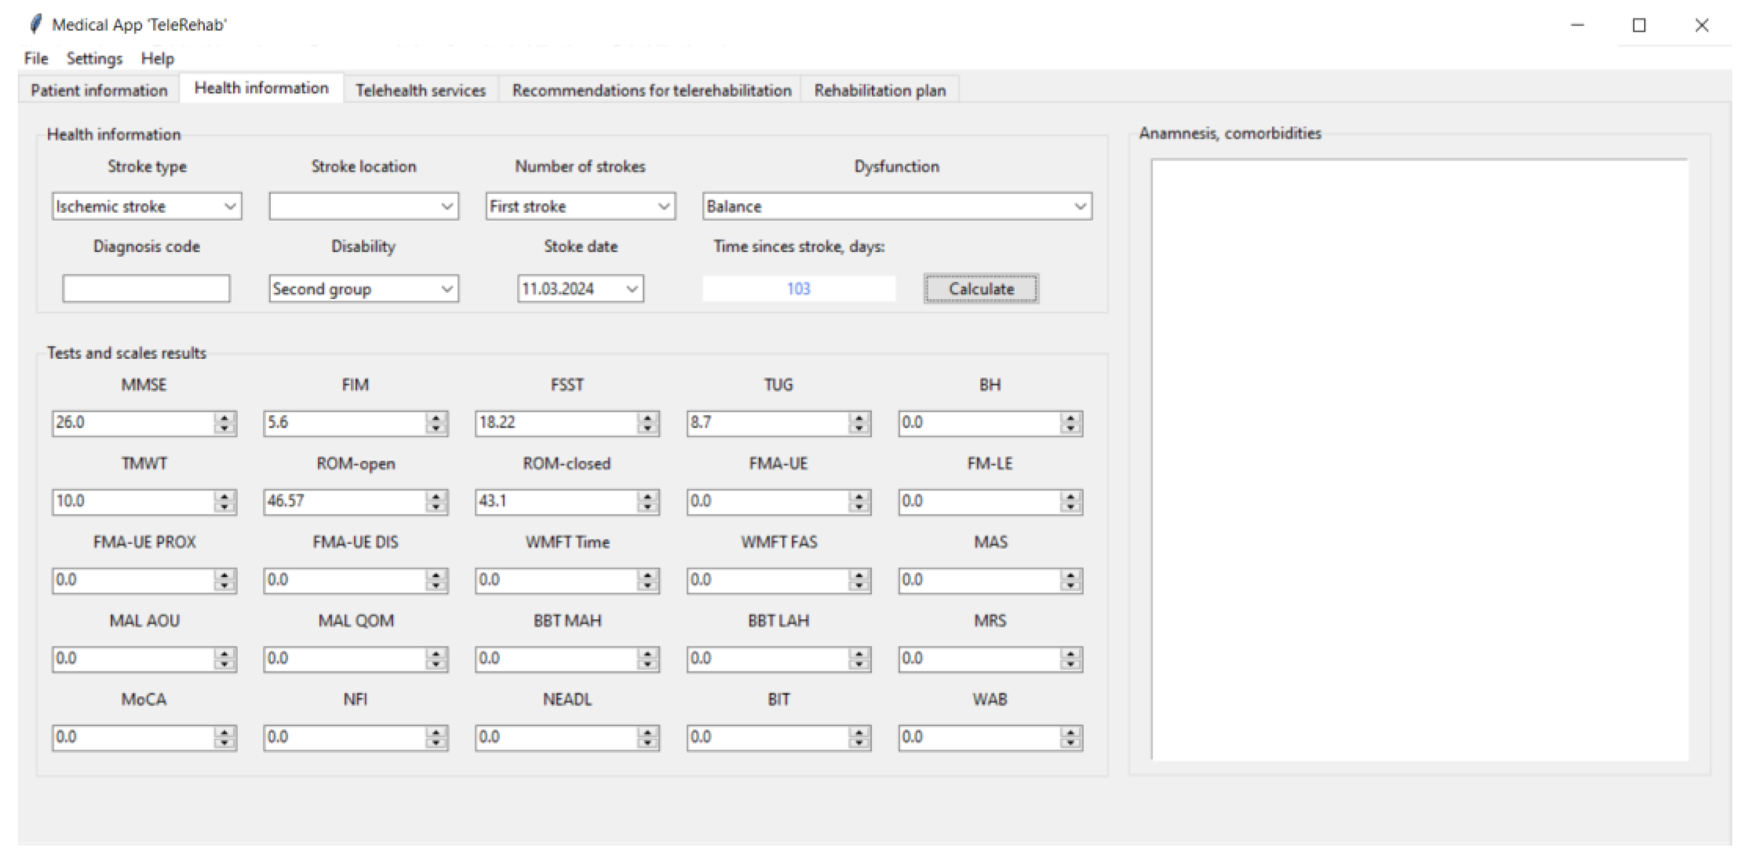Open the Stroke type dropdown

tap(230, 207)
